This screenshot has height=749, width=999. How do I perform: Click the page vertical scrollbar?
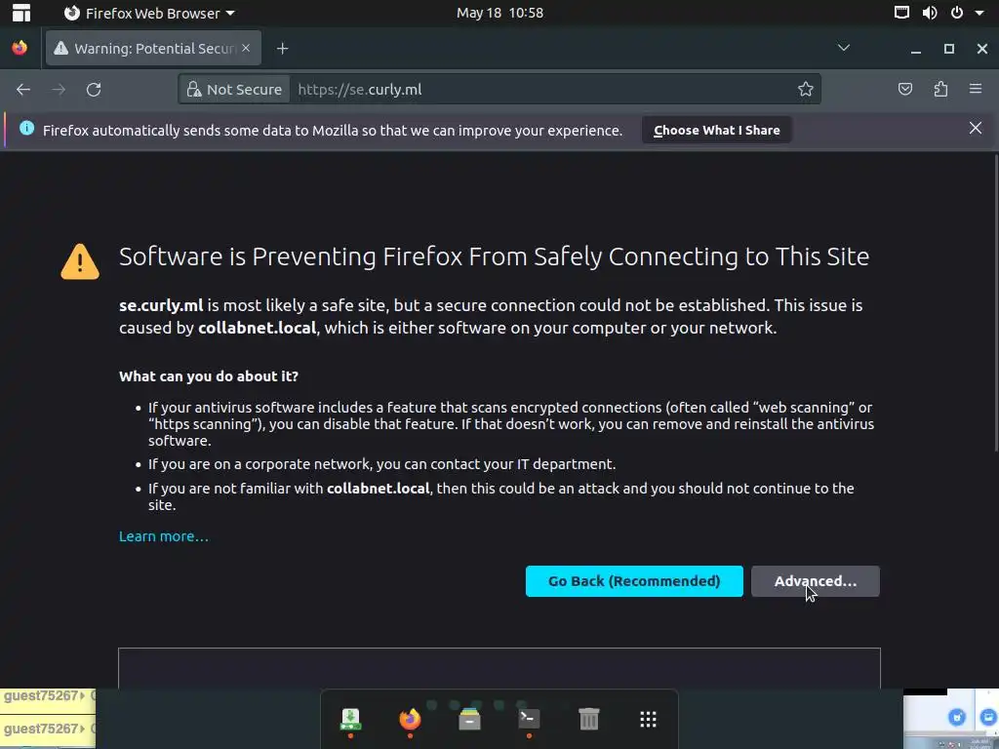995,302
